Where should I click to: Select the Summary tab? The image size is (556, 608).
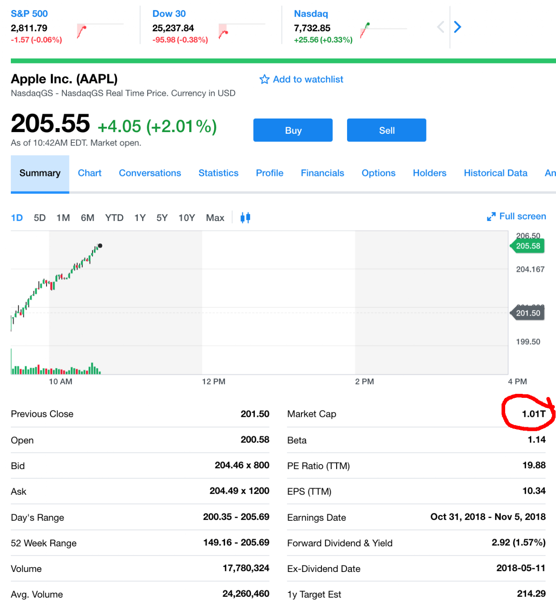click(x=40, y=173)
